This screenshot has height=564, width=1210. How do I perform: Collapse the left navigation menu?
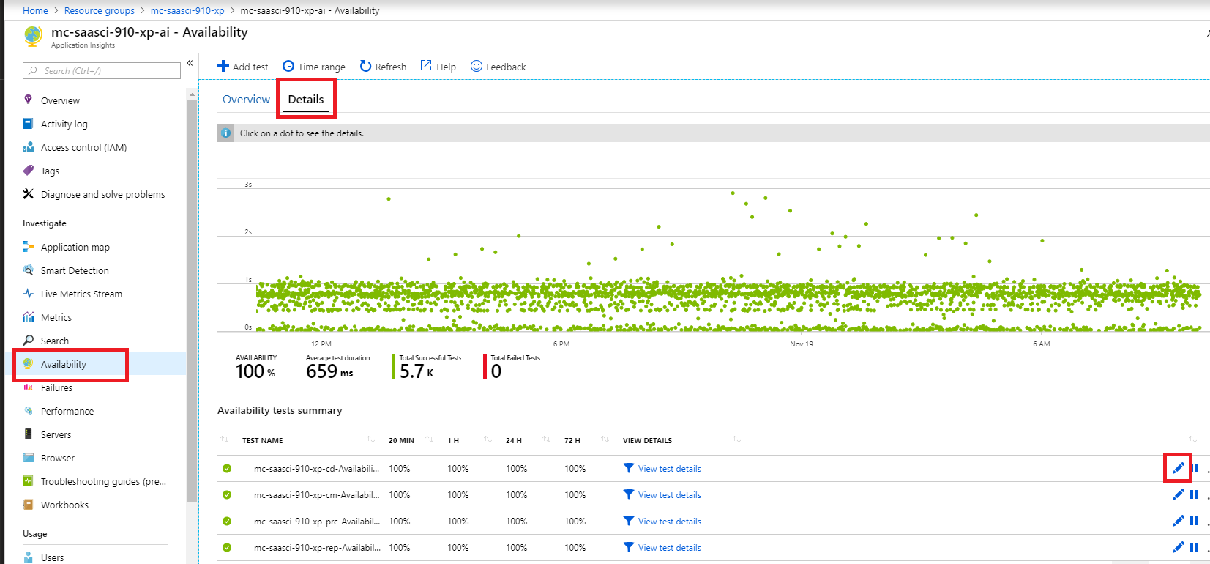click(190, 63)
